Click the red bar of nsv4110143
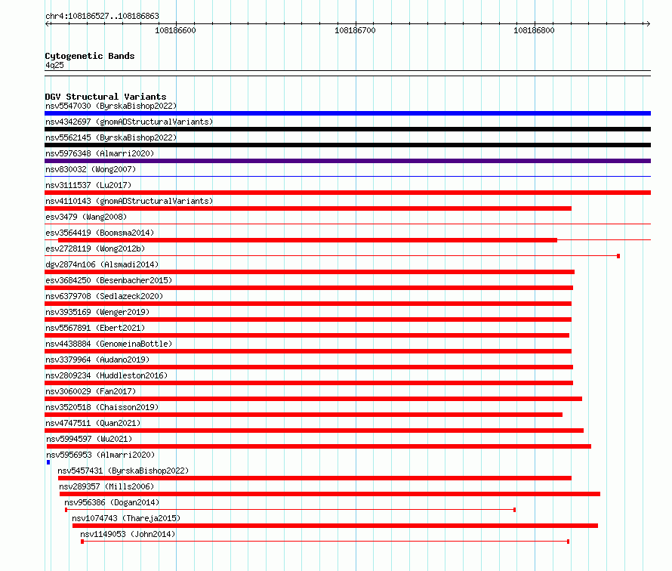Screen dimensions: 672x571 point(308,208)
